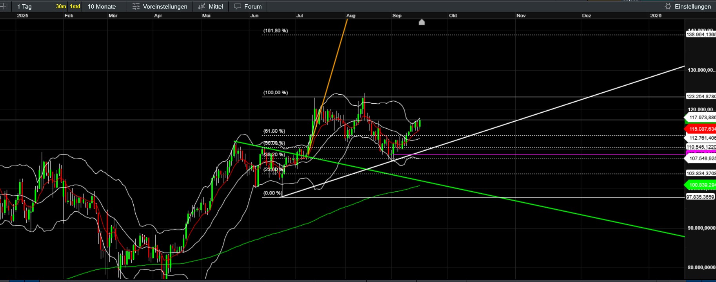Screen dimensions: 716x282
Task: Select the (0,00 %) Fibonacci label
Action: [273, 193]
